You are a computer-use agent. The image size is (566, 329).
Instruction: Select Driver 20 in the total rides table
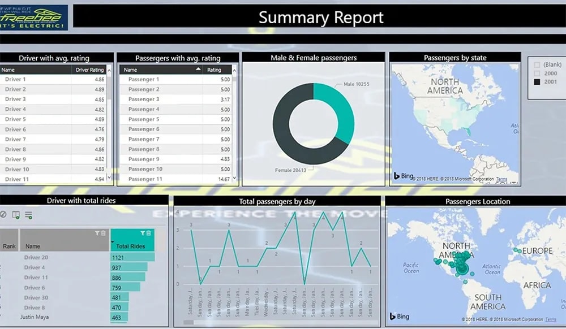[36, 257]
